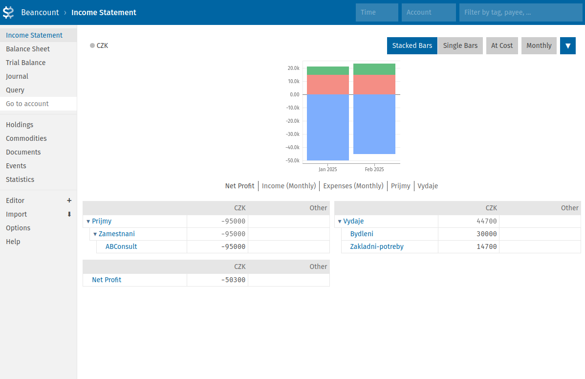Open Balance Sheet from the sidebar
This screenshot has width=585, height=379.
pos(28,49)
